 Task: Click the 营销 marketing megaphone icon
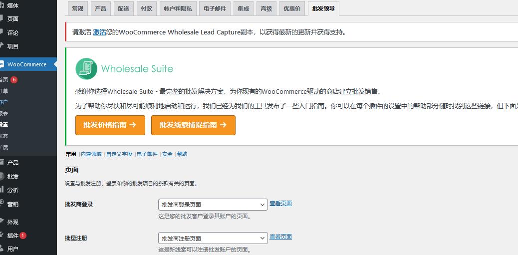(x=1, y=204)
